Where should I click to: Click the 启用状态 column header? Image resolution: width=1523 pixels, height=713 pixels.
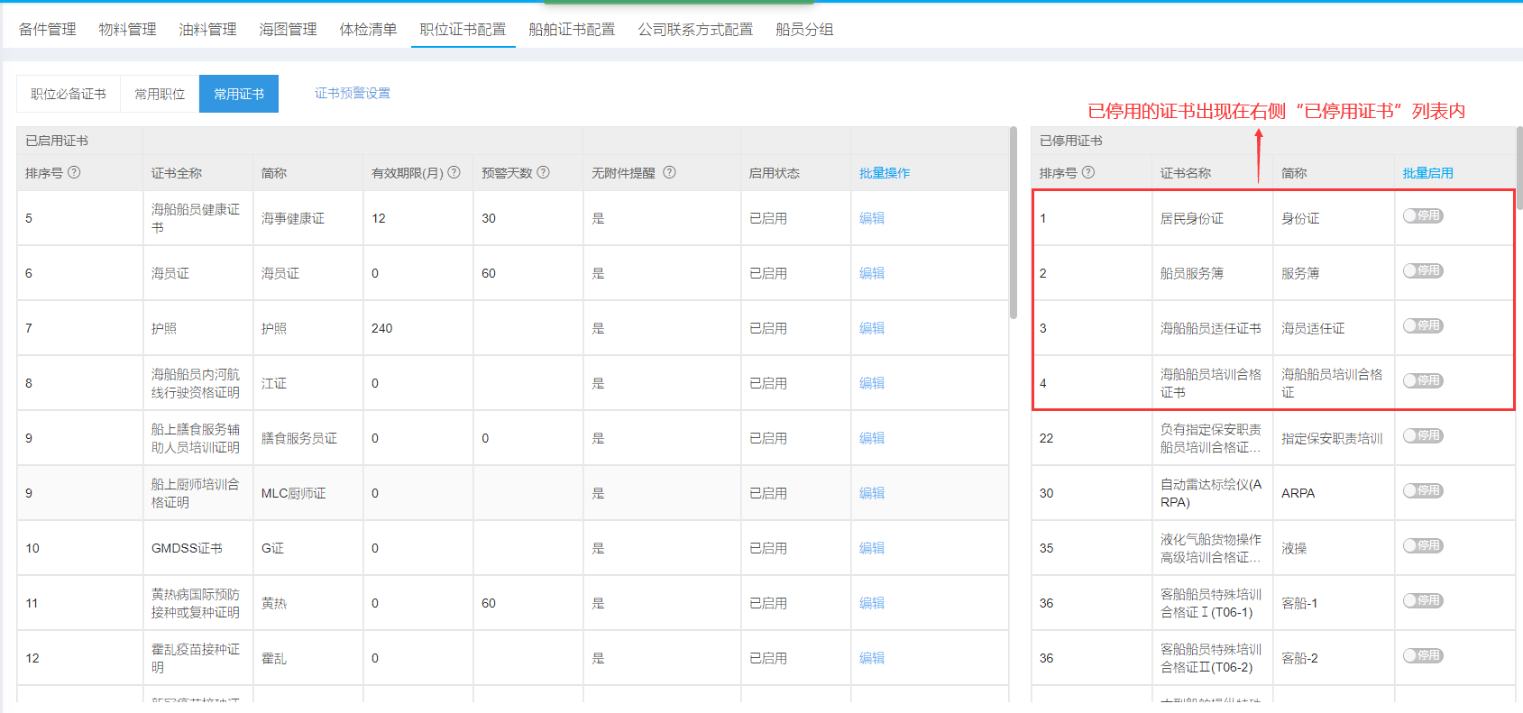(775, 173)
